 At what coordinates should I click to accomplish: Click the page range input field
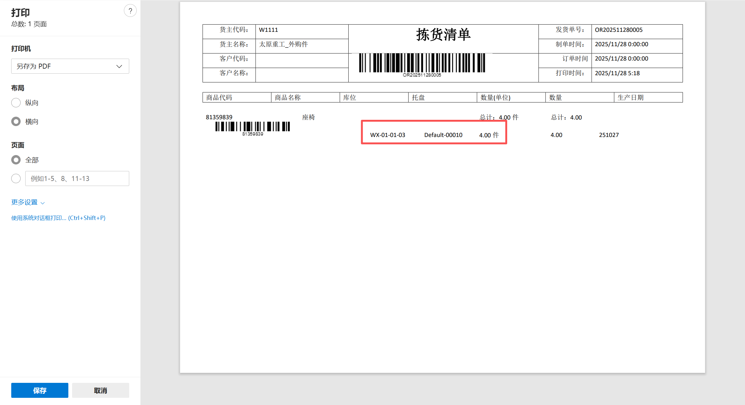[77, 178]
